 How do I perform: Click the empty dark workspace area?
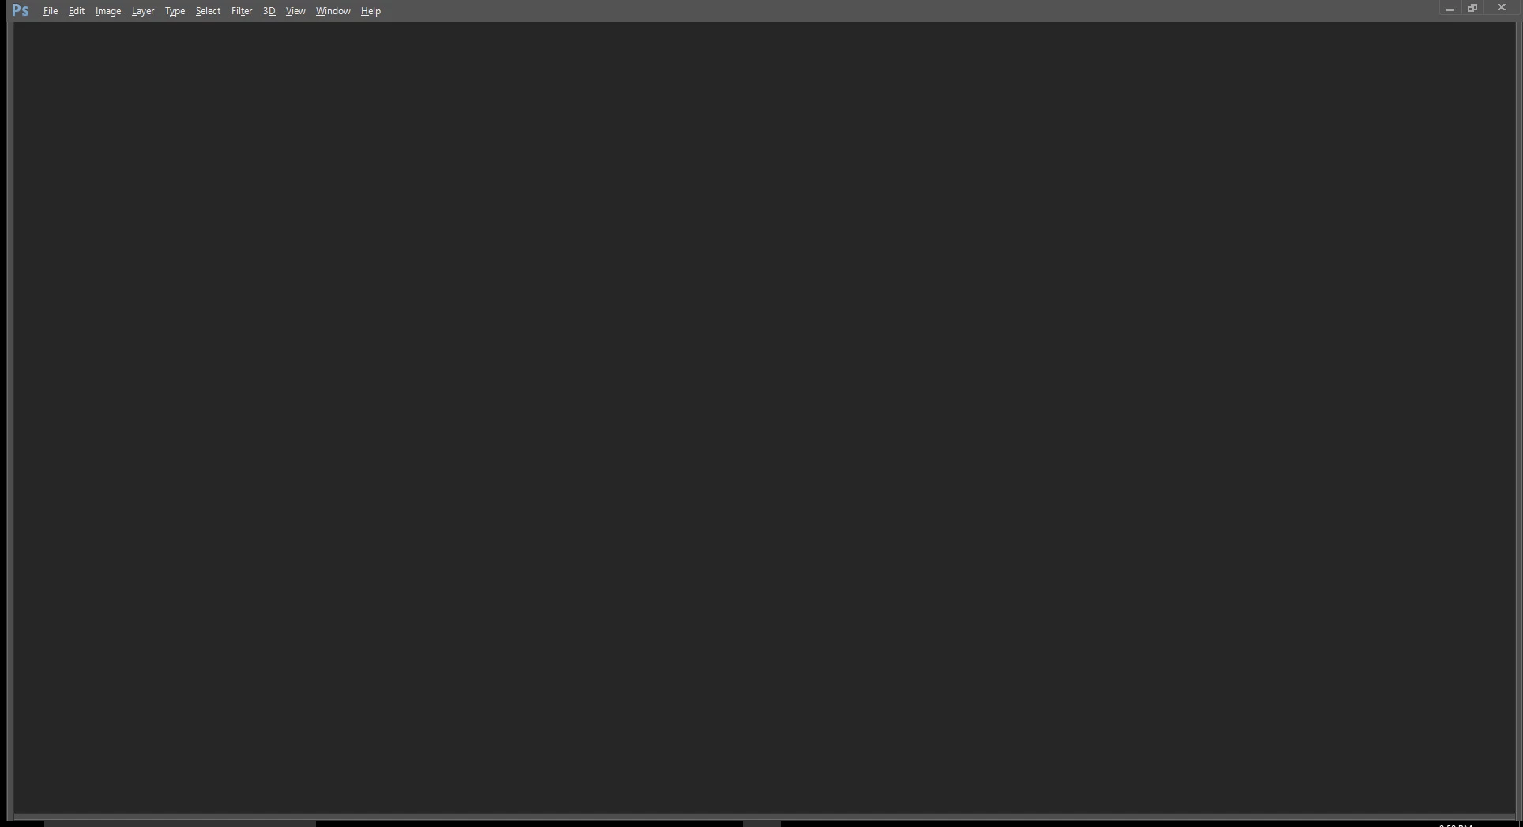[764, 418]
